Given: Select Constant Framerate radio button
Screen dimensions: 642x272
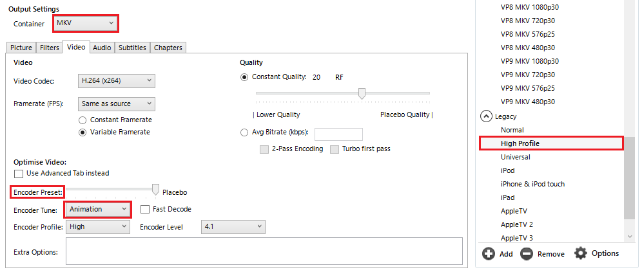Looking at the screenshot, I should pos(83,120).
